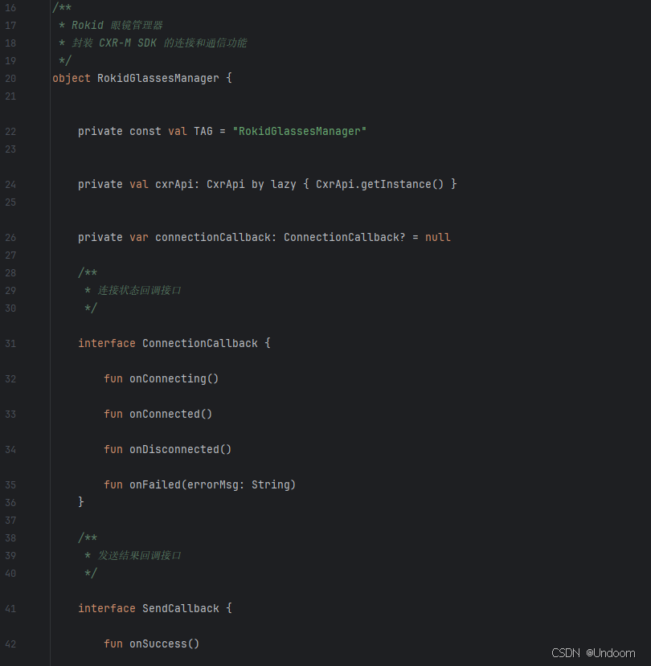Click the cxrApi property name

click(174, 184)
